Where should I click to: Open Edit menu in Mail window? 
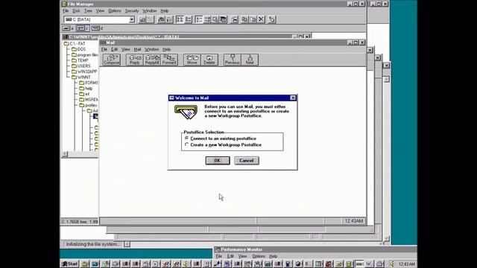(x=114, y=49)
